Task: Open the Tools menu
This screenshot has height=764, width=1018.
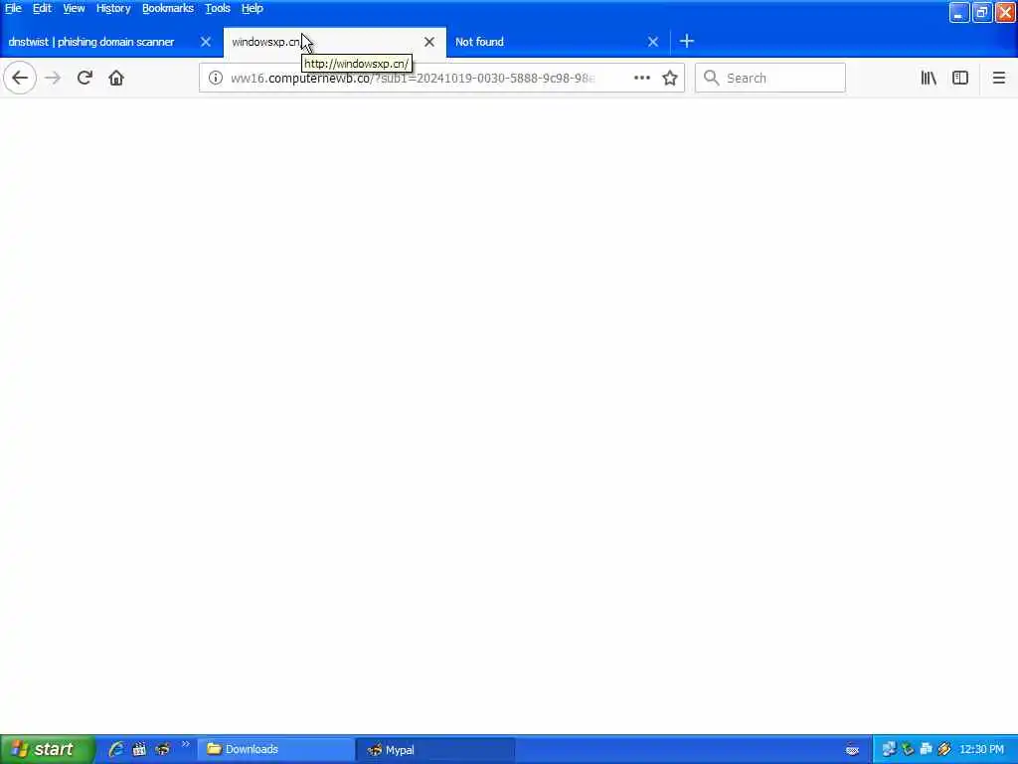Action: [x=218, y=8]
